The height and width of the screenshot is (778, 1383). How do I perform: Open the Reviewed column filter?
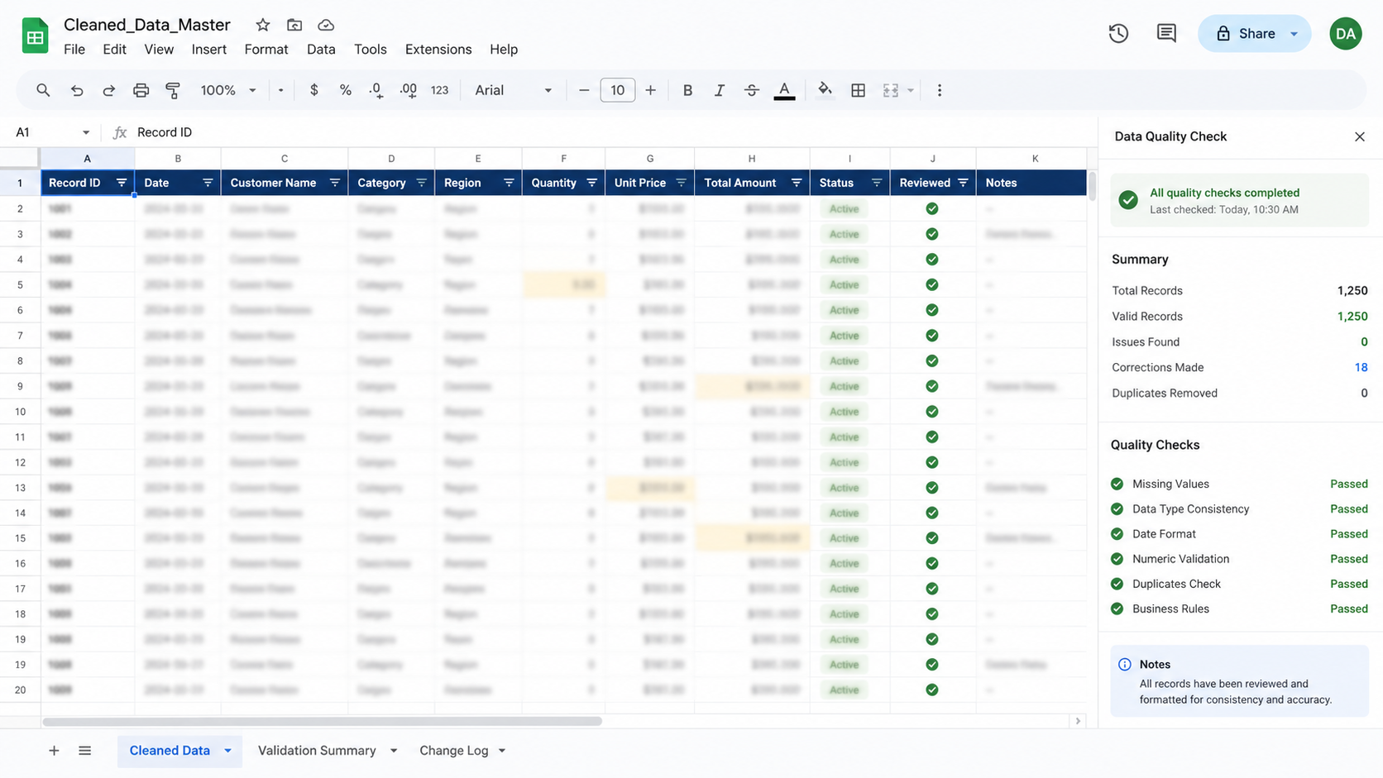click(x=963, y=183)
